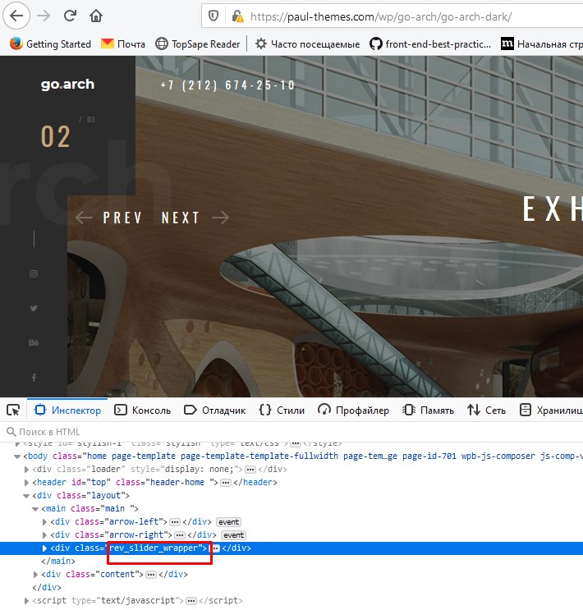Image resolution: width=583 pixels, height=610 pixels.
Task: Switch to the Стили tab
Action: pos(282,410)
